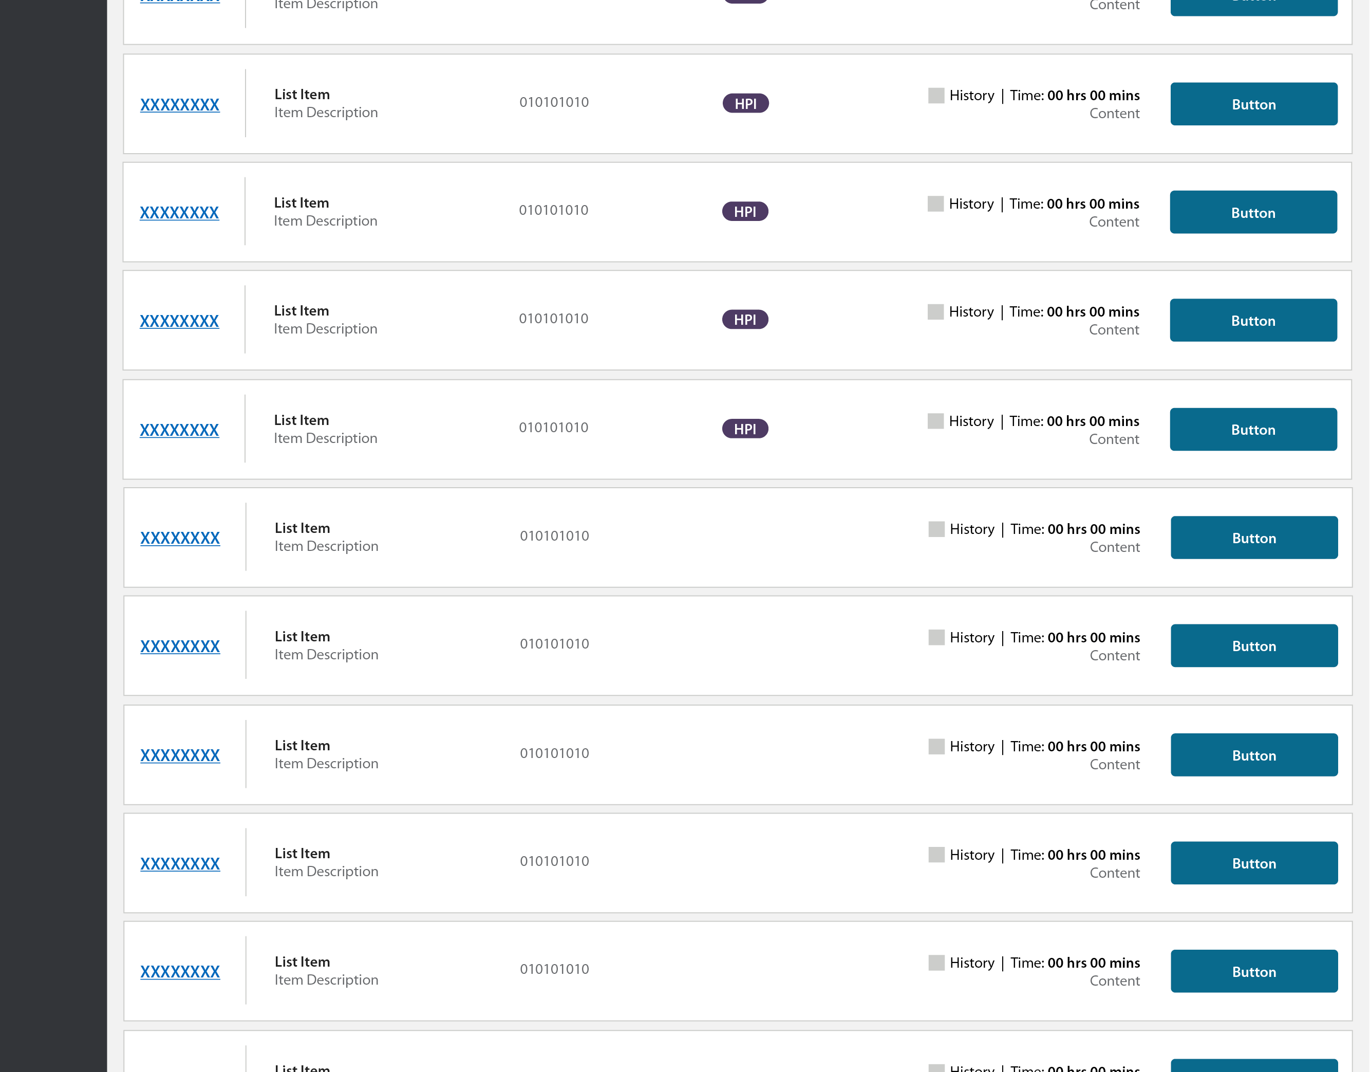The image size is (1370, 1072).
Task: Toggle History square in the third complete row
Action: click(935, 312)
